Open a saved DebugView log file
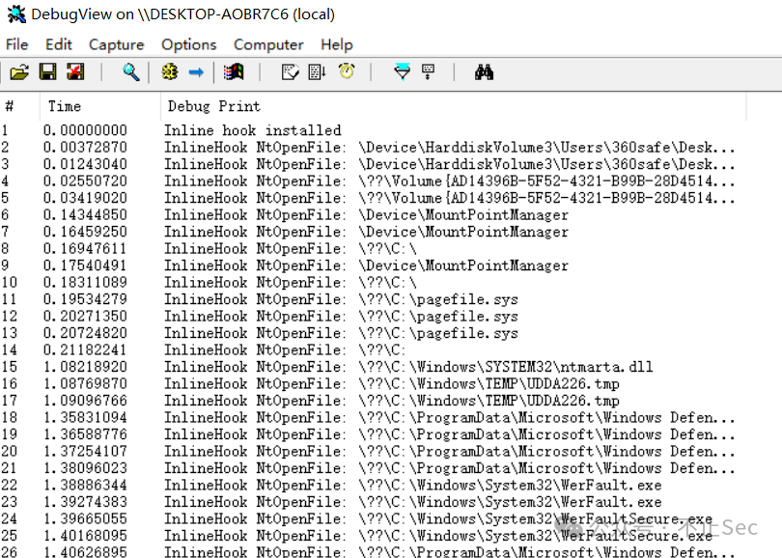This screenshot has height=558, width=782. [x=20, y=71]
